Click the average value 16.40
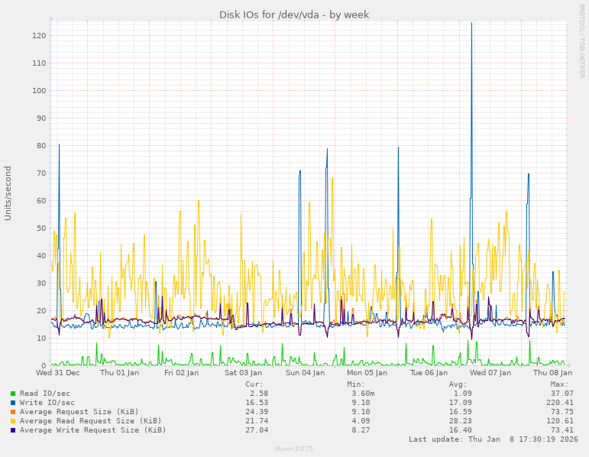589x457 pixels. click(x=461, y=430)
